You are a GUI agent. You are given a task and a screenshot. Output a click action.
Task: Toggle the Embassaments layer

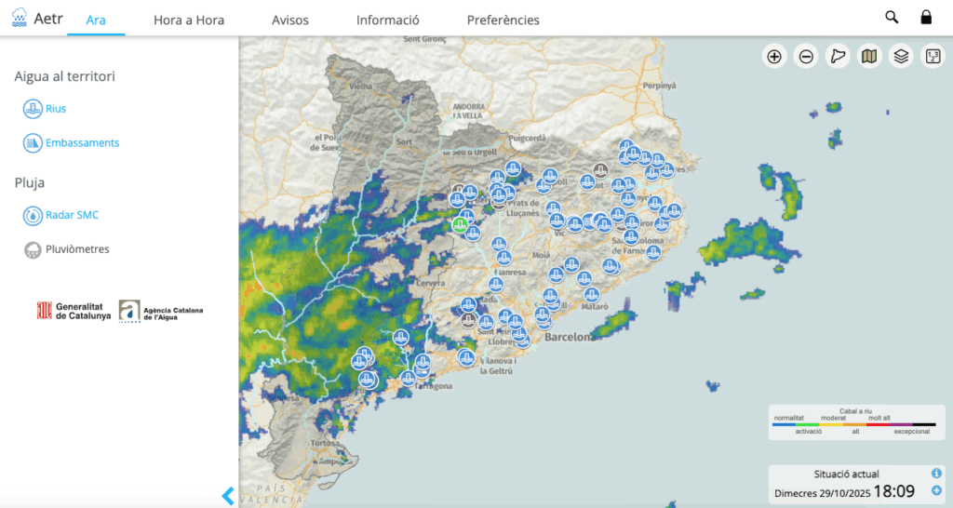(x=34, y=143)
